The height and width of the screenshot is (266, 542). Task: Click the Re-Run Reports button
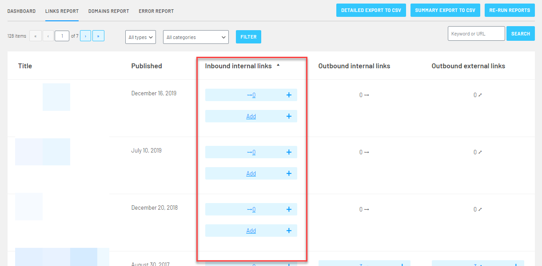point(510,10)
